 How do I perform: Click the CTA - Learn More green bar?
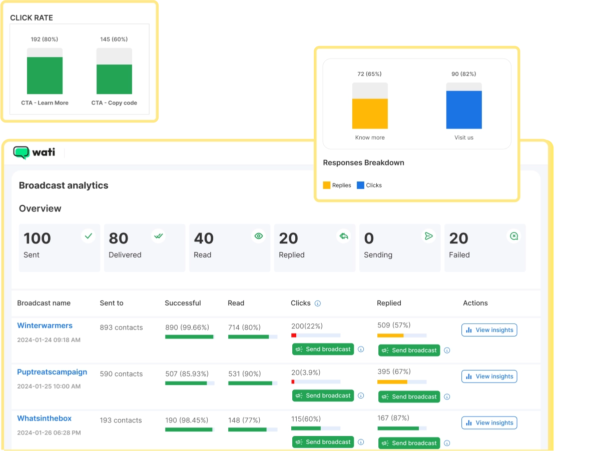click(x=45, y=75)
